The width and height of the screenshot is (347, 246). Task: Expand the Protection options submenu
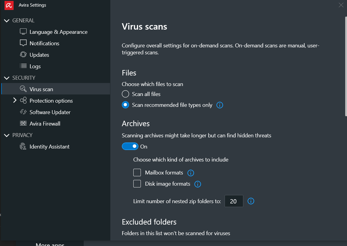click(15, 101)
